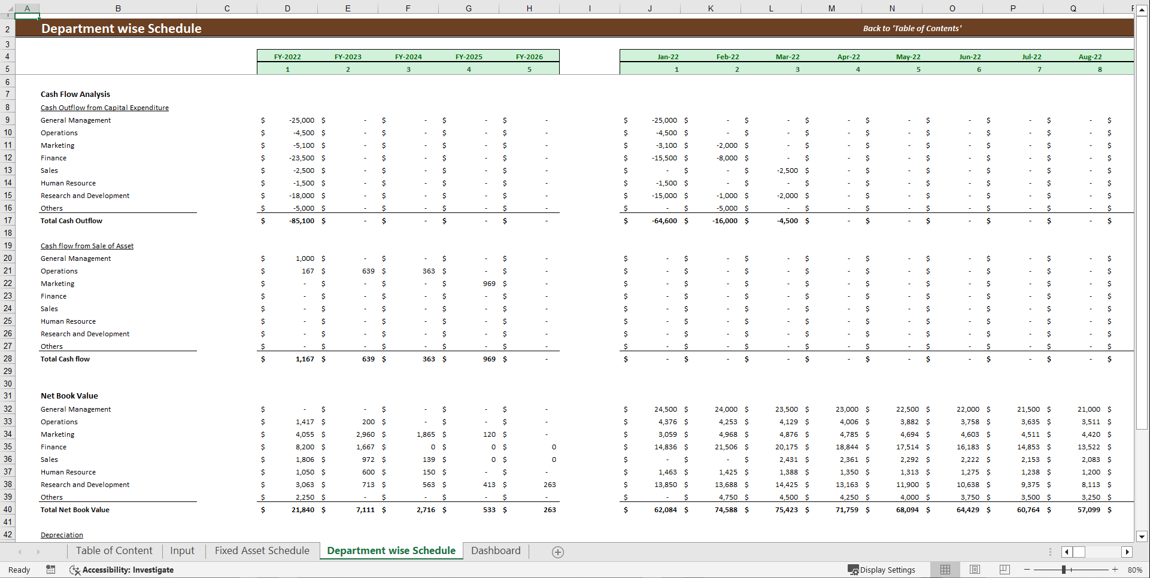Follow the Back to 'Table of Contents' link

click(x=912, y=28)
